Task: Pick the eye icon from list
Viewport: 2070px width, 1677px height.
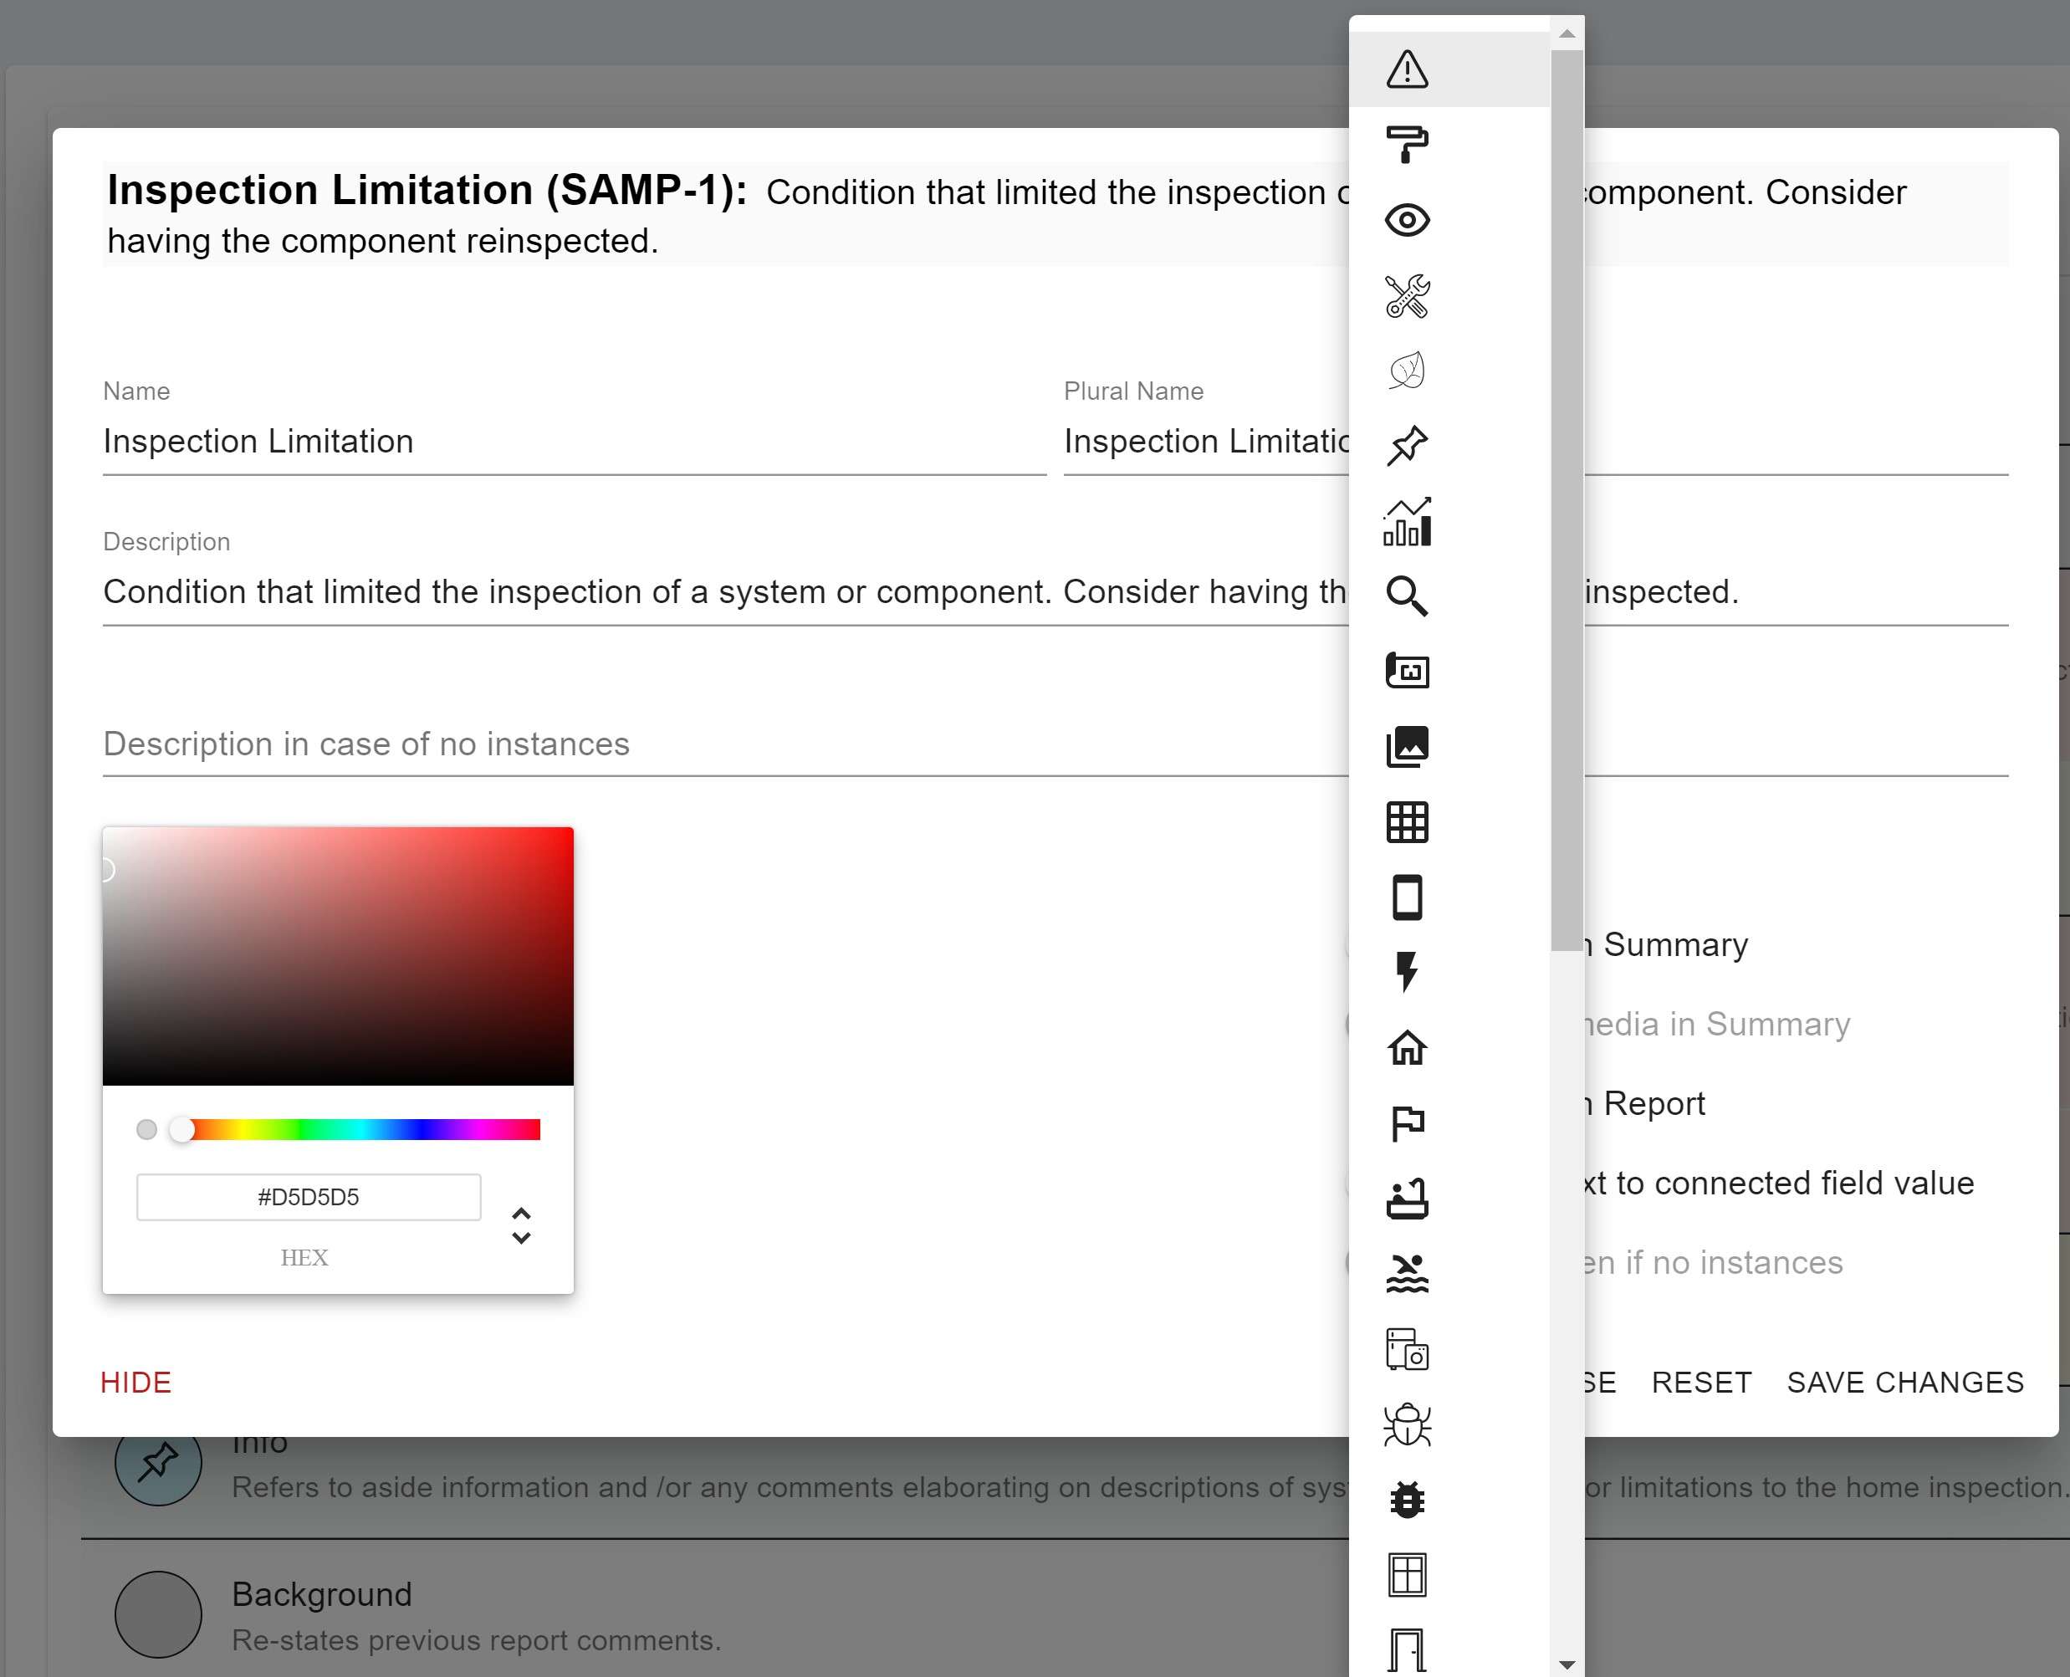Action: [1407, 220]
